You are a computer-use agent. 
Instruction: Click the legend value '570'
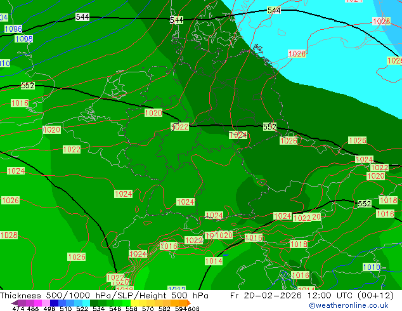click(148, 308)
